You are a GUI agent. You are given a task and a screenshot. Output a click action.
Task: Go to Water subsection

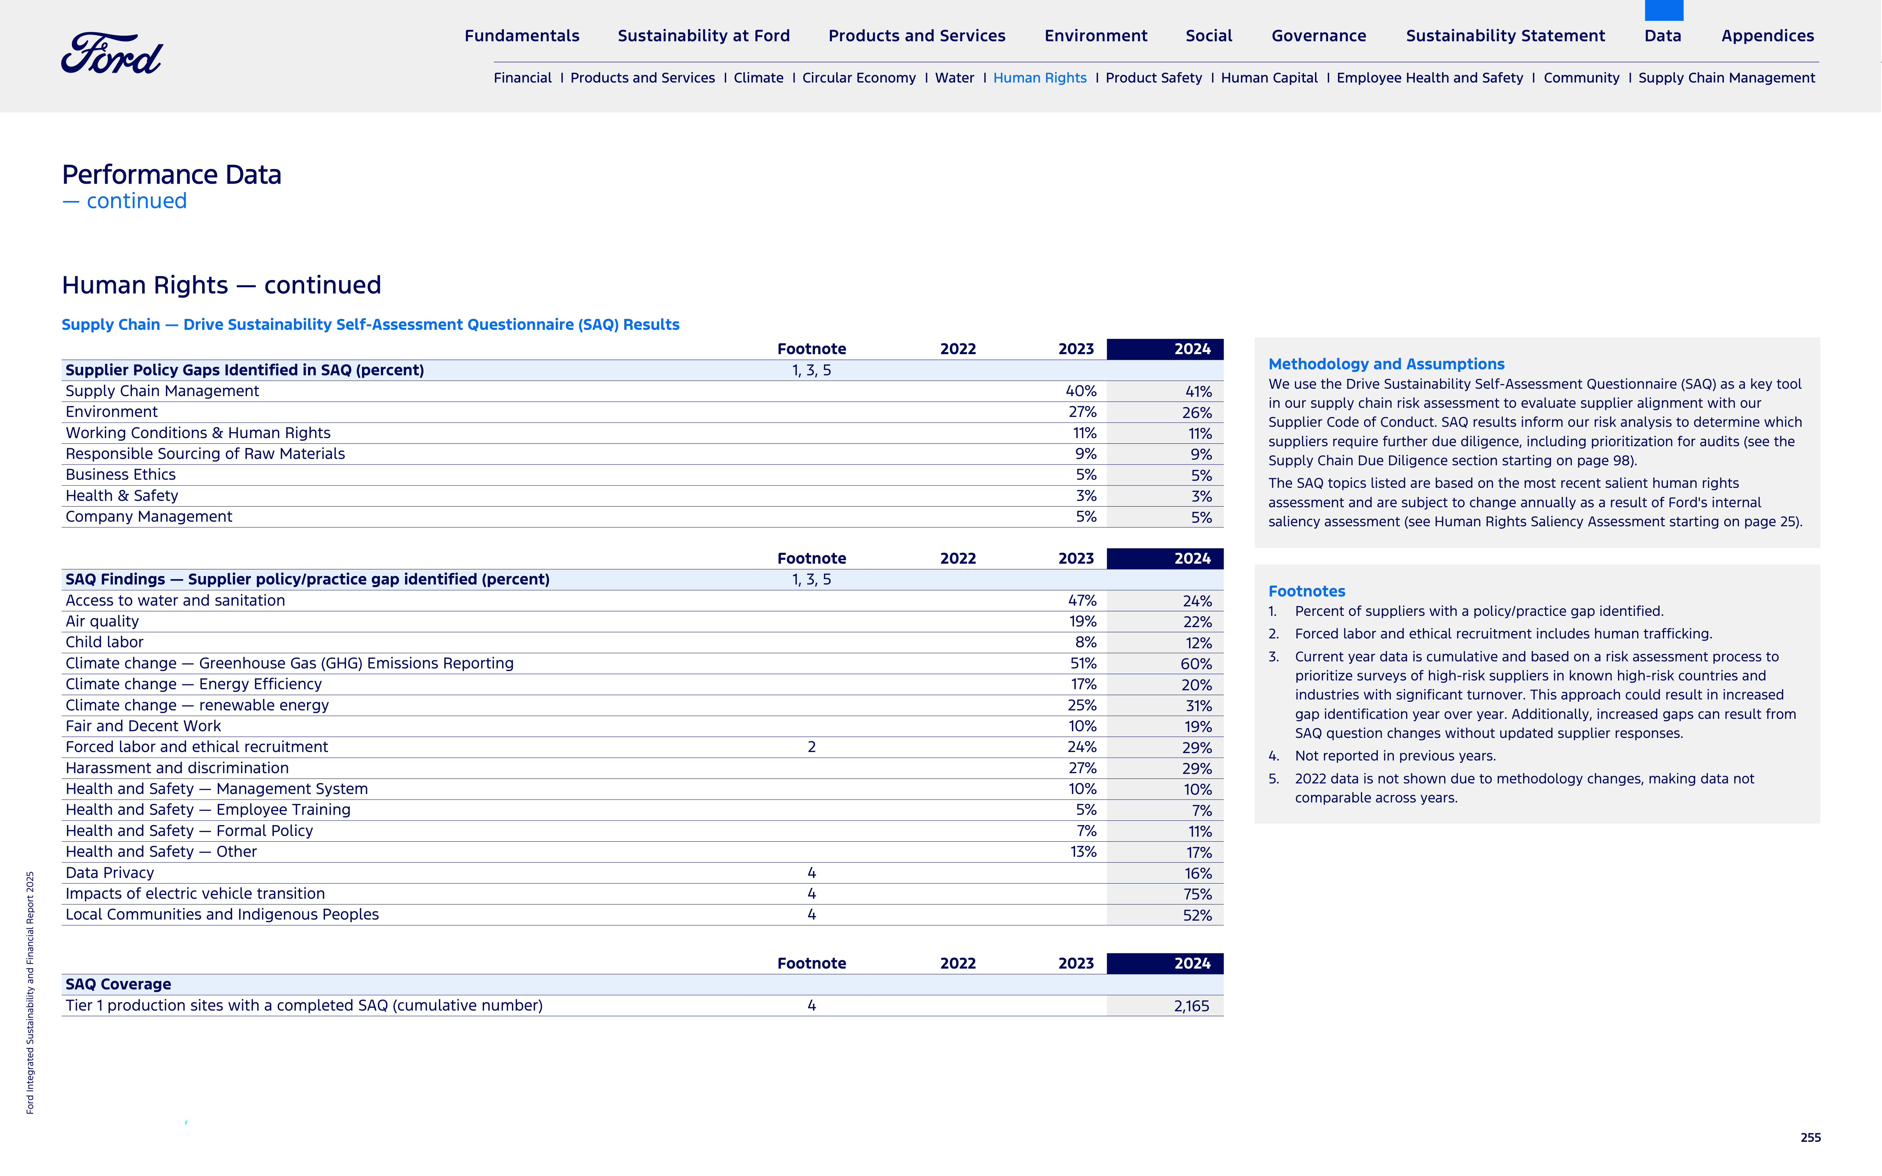955,78
